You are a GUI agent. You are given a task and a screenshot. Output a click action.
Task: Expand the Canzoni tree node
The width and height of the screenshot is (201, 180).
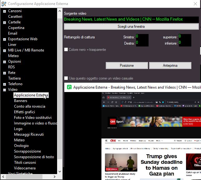coord(4,11)
